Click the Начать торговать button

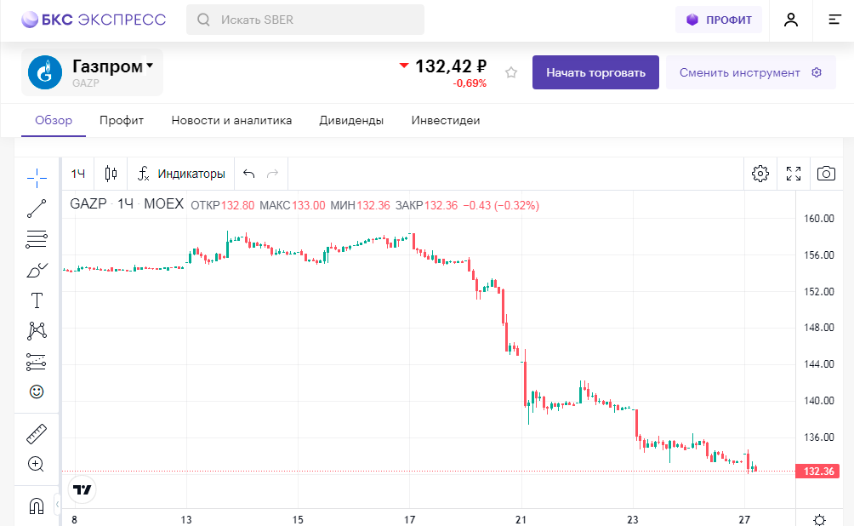[x=595, y=72]
